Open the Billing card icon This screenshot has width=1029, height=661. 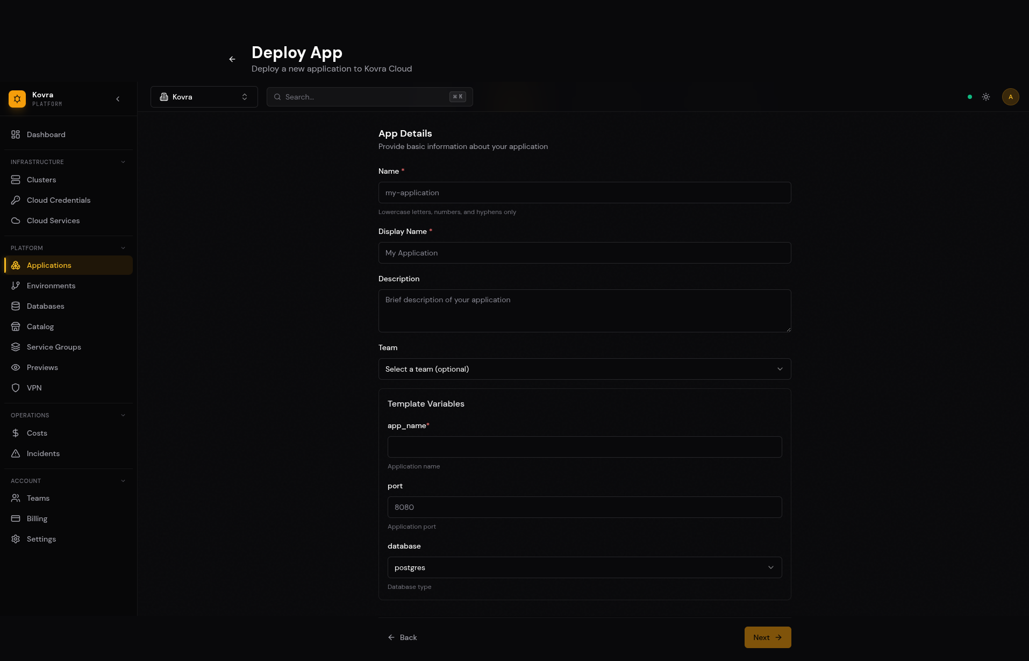16,518
